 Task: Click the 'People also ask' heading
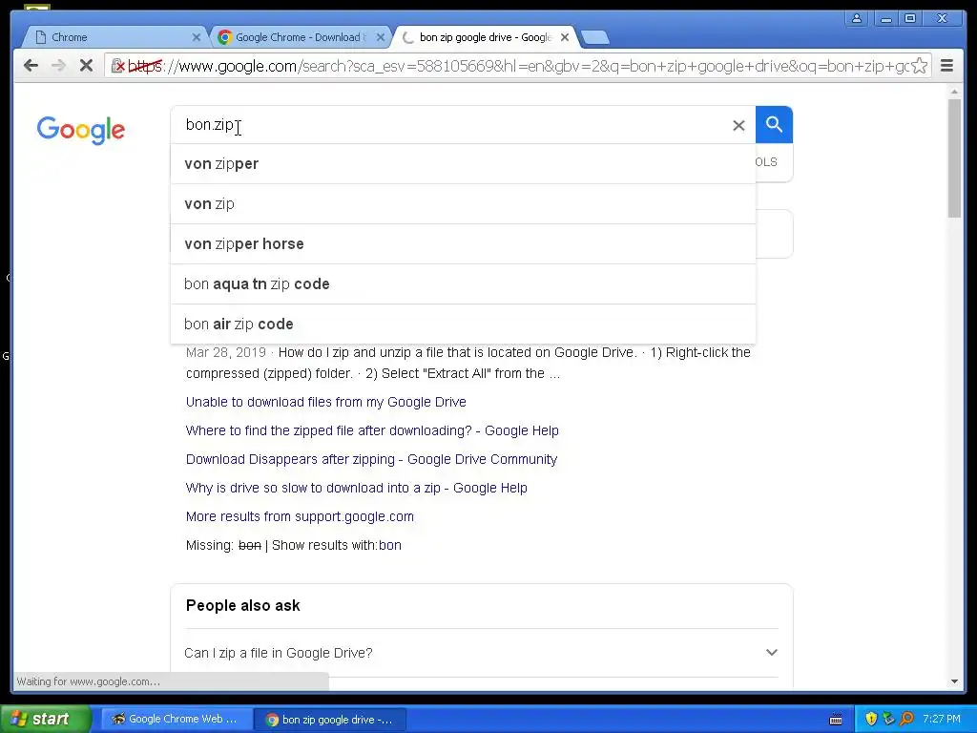pos(243,605)
